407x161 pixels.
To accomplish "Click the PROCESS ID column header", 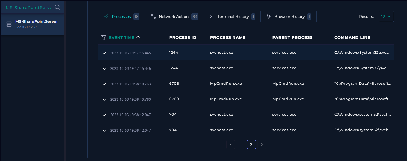I will click(183, 37).
